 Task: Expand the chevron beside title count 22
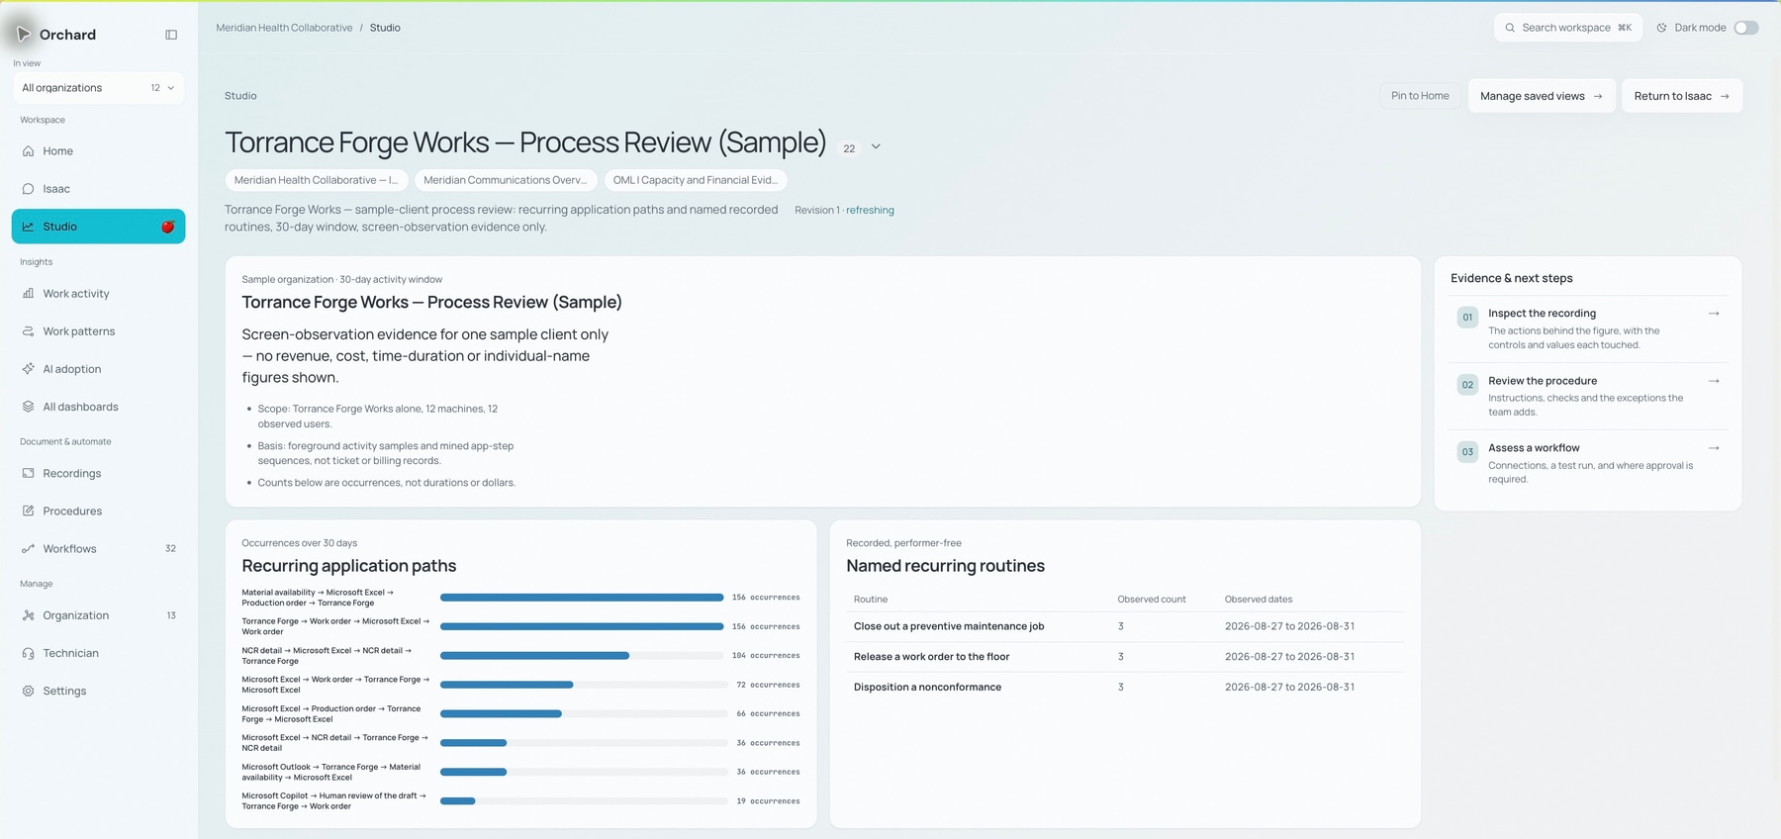(876, 147)
